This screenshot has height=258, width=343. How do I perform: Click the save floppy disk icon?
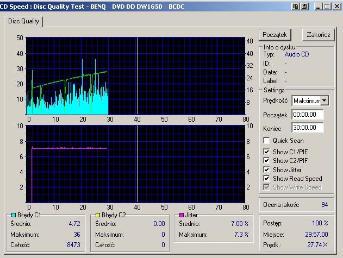(304, 7)
